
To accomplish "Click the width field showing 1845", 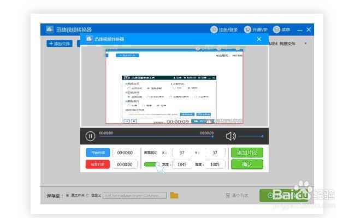I will [182, 165].
